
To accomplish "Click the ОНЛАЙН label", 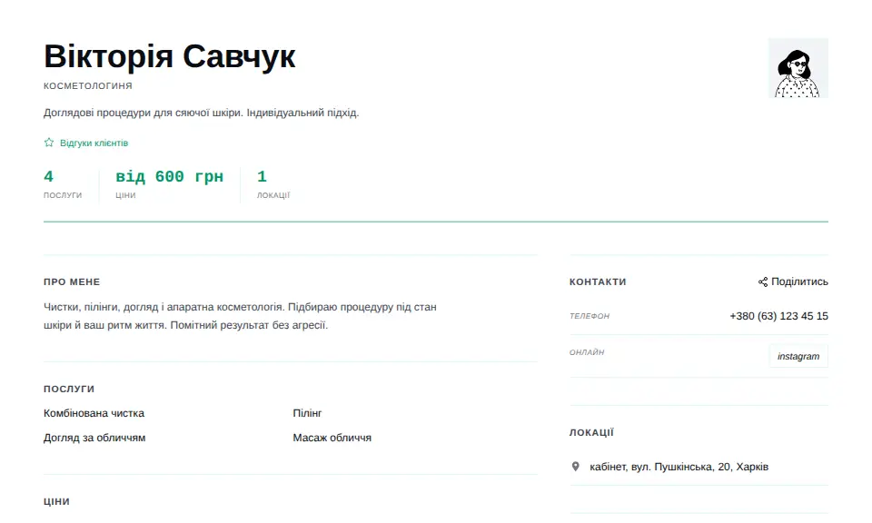I will tap(587, 352).
